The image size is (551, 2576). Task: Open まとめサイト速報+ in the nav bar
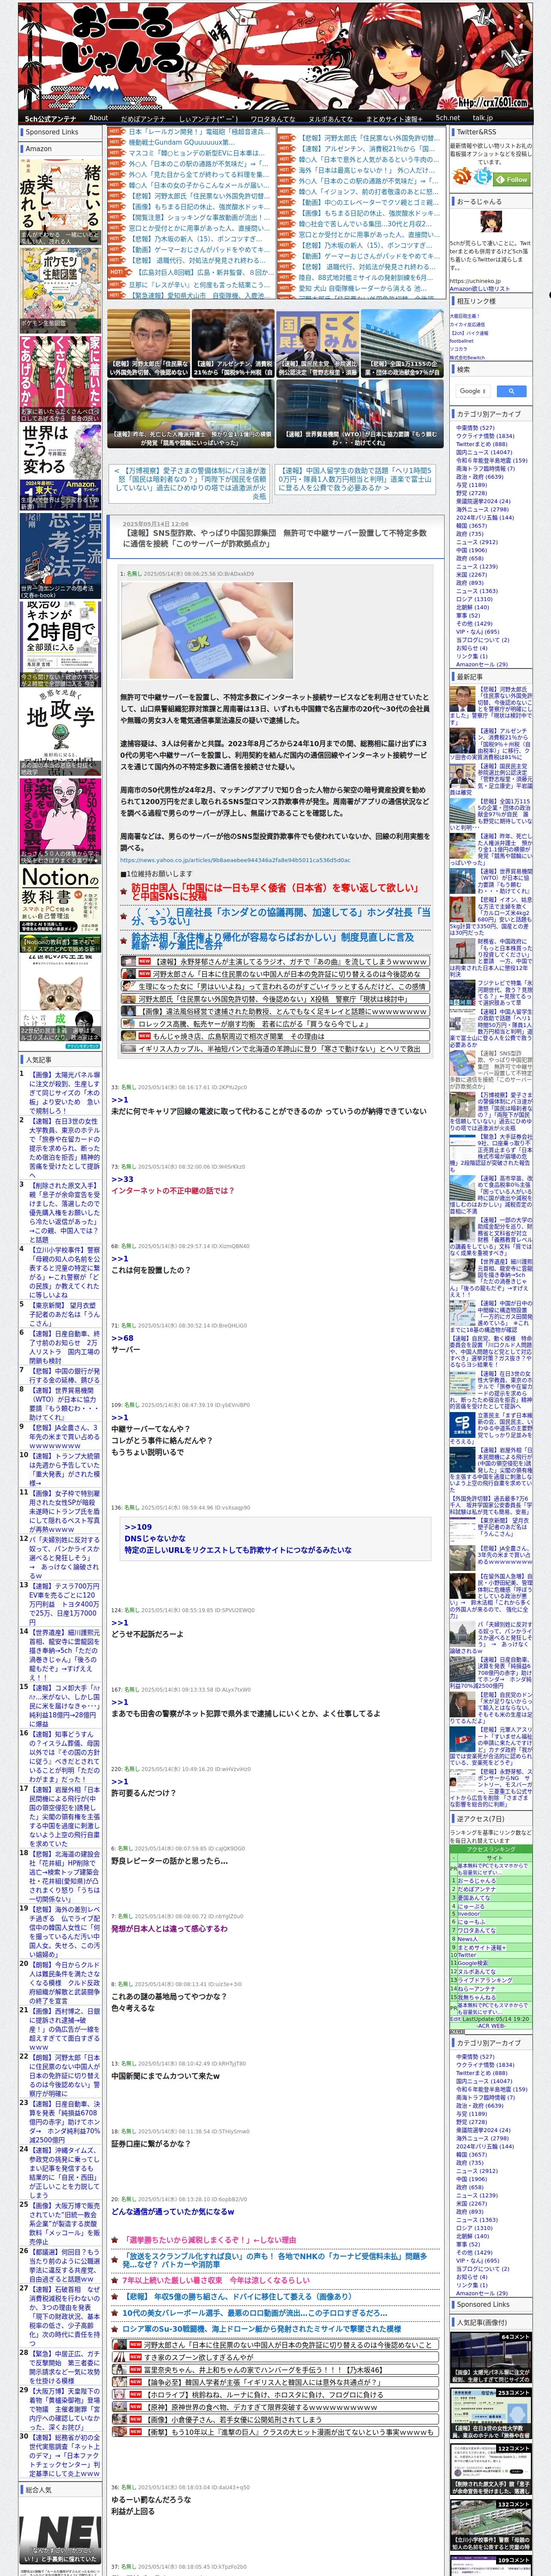point(394,118)
